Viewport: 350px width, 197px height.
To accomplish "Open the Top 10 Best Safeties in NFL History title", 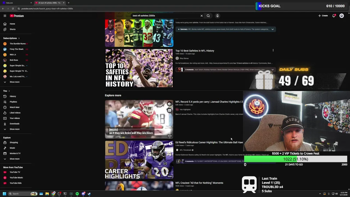I will (195, 51).
